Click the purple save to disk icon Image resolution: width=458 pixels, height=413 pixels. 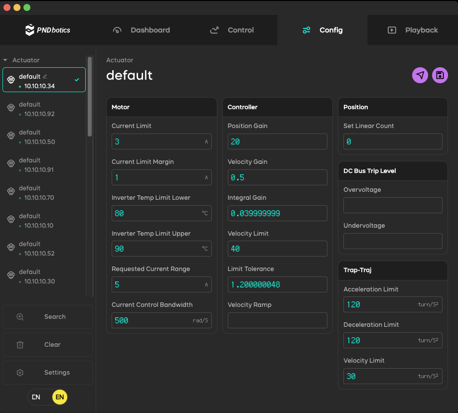440,75
